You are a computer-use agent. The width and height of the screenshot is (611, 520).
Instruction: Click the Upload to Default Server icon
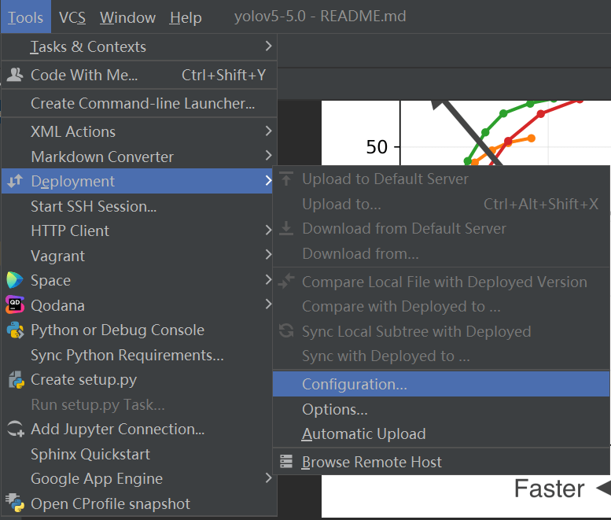click(x=286, y=179)
